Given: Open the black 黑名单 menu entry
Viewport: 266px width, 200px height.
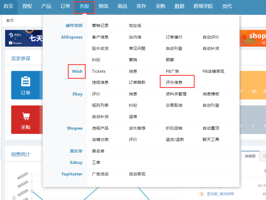Looking at the screenshot, I should point(98,151).
